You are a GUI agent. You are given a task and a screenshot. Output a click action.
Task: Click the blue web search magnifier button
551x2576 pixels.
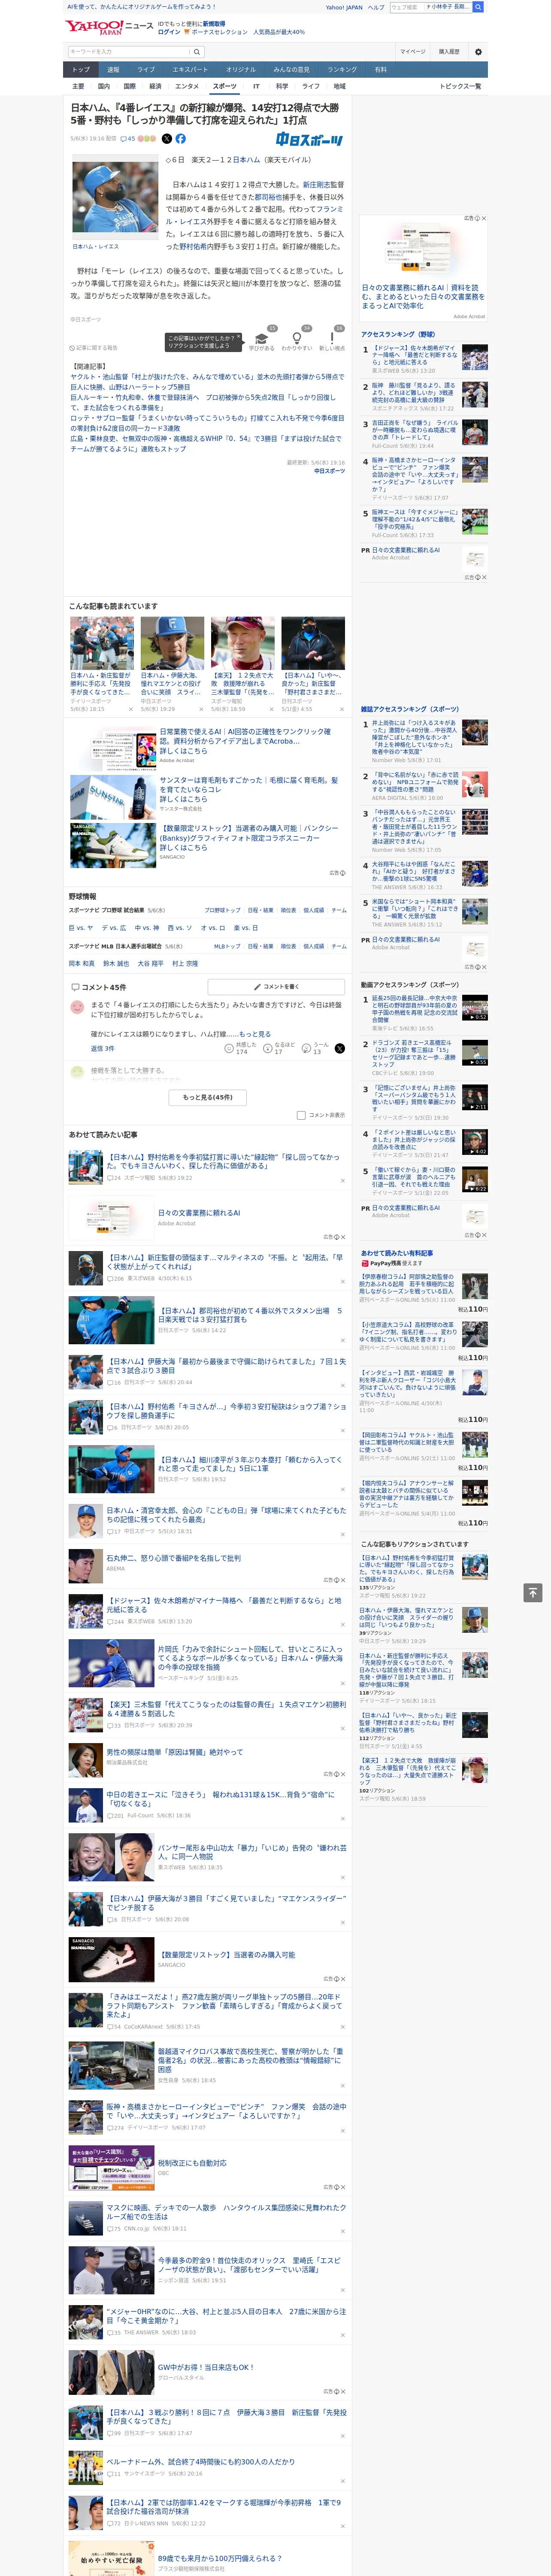(478, 7)
